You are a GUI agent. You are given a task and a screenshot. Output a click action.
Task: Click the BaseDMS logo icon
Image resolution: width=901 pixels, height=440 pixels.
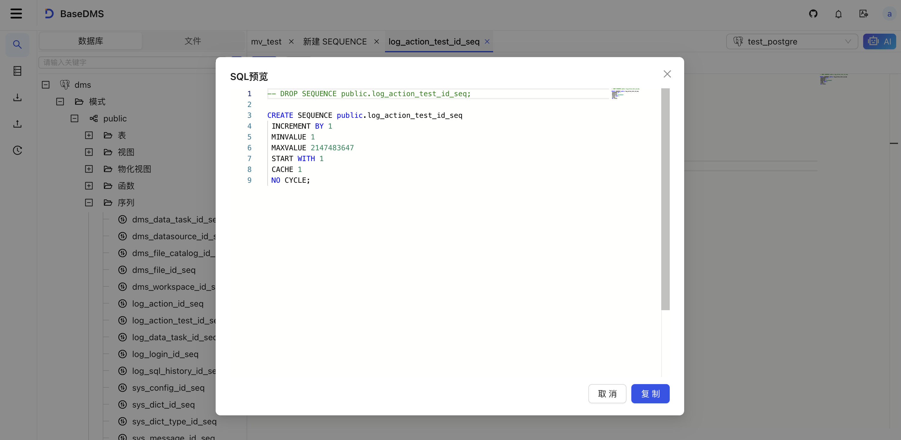point(49,14)
